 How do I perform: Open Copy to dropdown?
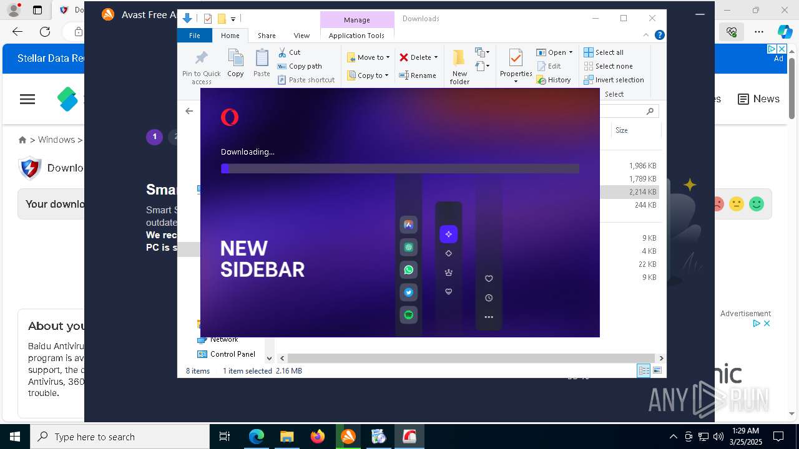point(368,75)
